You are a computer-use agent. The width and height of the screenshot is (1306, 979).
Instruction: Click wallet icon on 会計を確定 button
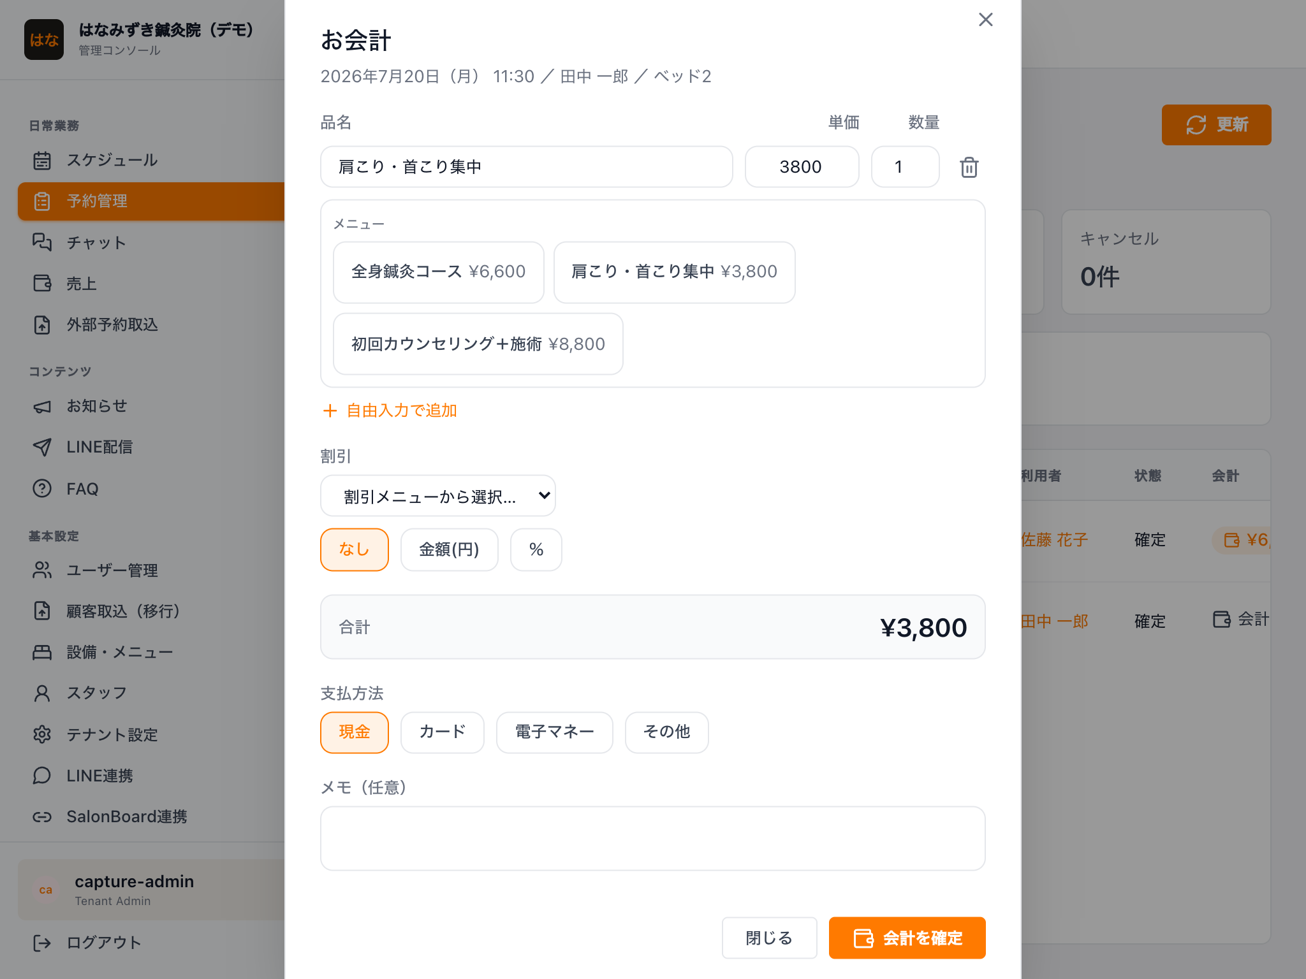[863, 938]
